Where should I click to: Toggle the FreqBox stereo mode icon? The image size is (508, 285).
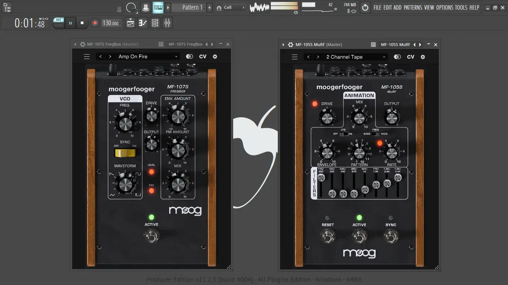pyautogui.click(x=190, y=57)
